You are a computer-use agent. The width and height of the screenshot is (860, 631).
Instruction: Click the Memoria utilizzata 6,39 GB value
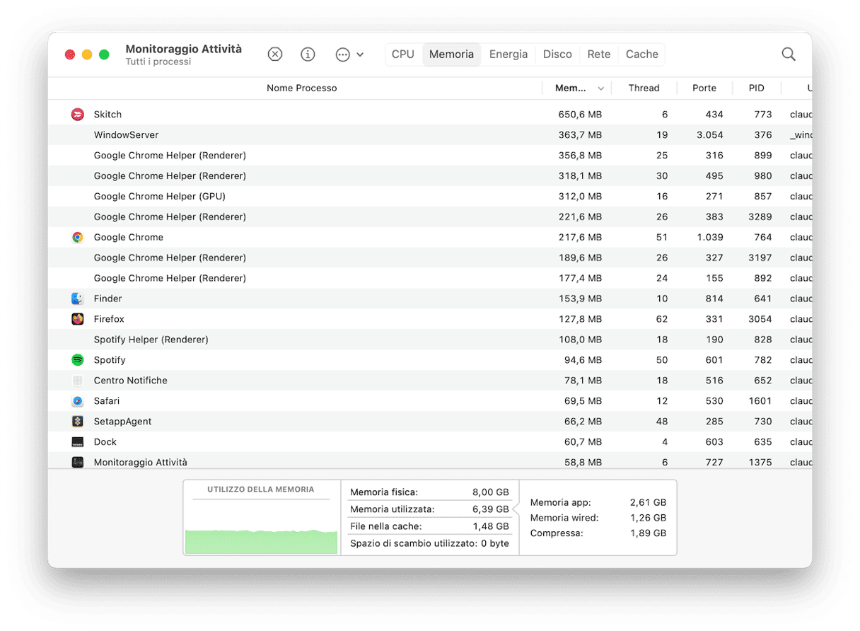[x=491, y=509]
